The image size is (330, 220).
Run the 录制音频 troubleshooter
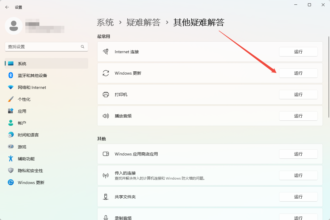(298, 217)
